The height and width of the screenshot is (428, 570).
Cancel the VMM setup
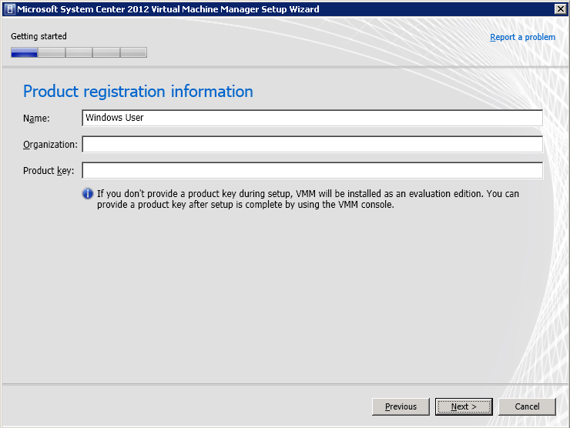coord(527,406)
